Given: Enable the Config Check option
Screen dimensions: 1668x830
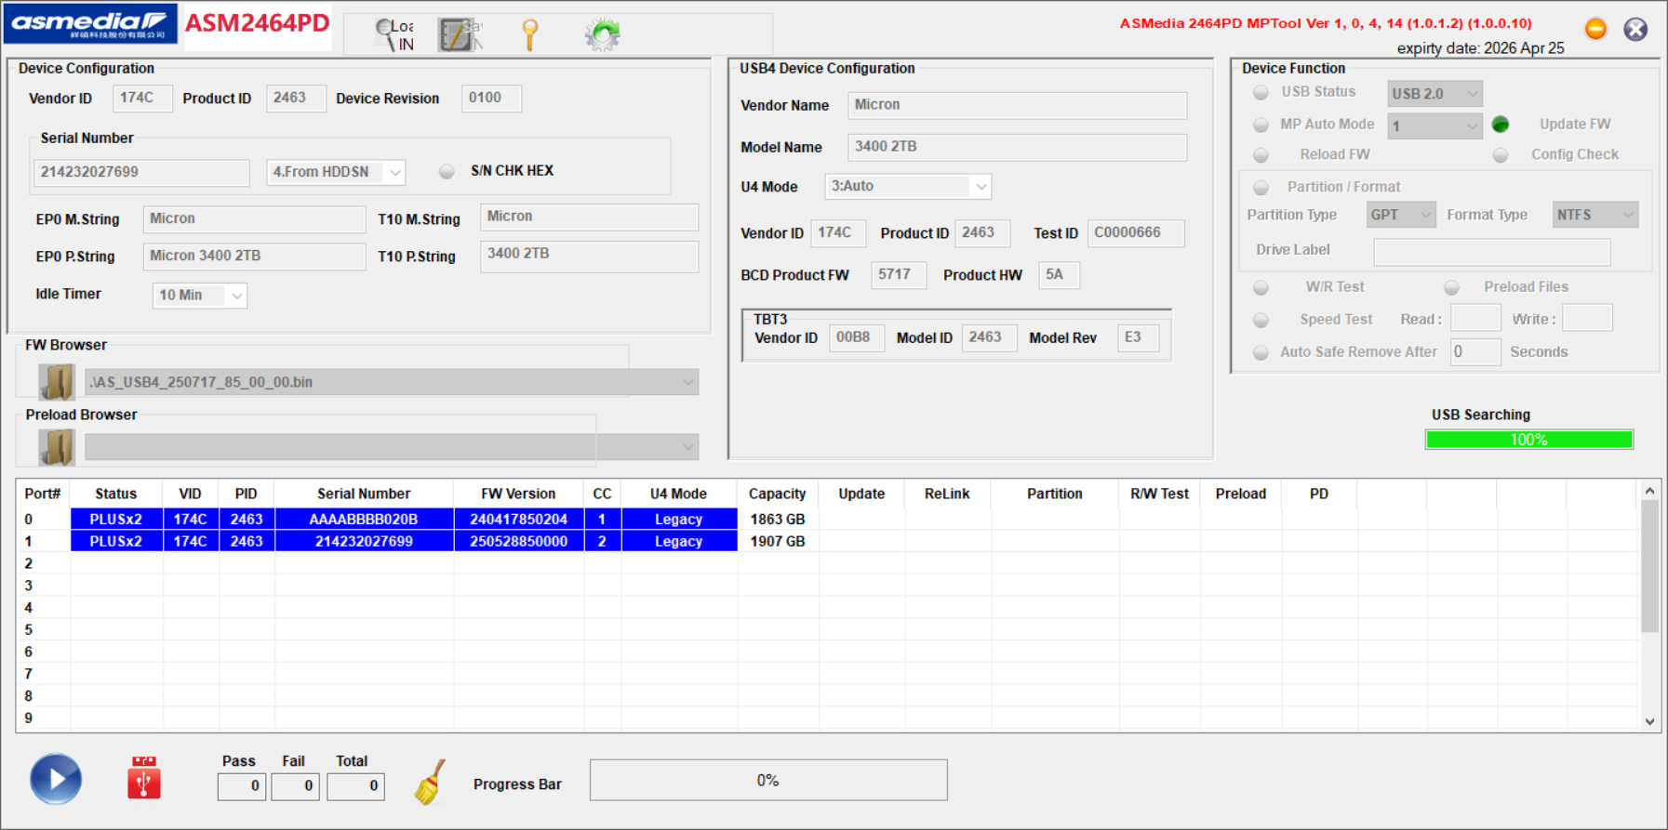Looking at the screenshot, I should coord(1501,155).
